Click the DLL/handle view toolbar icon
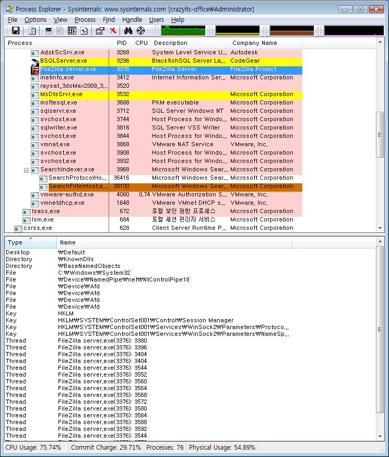Screen dimensions: 389x457 (84, 31)
